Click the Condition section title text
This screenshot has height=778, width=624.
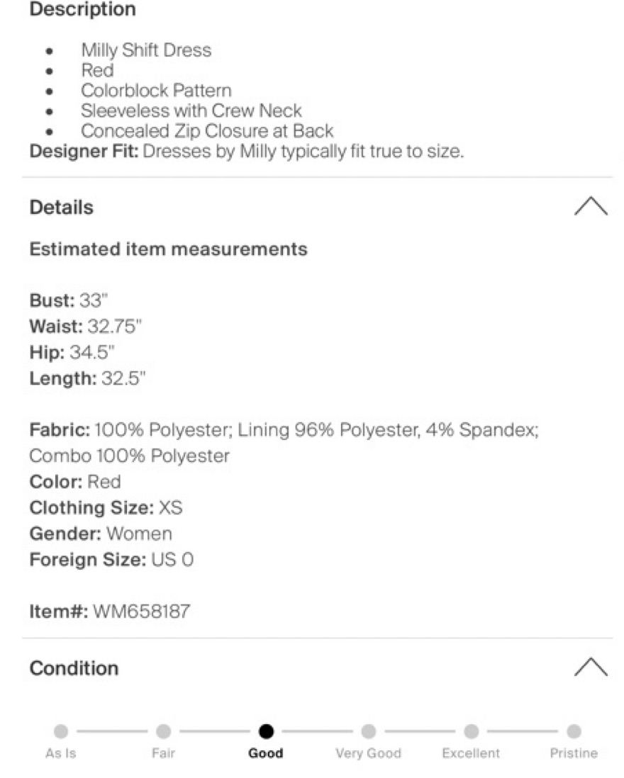pos(74,668)
